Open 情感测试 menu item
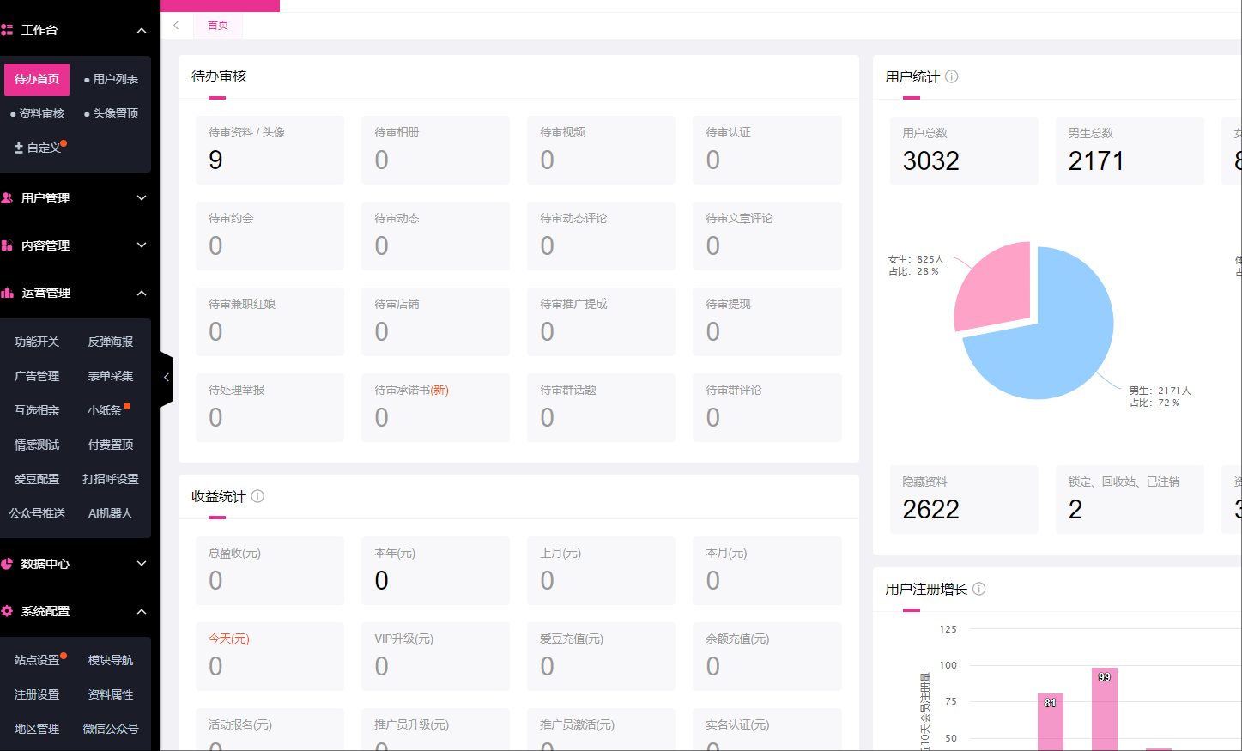The image size is (1242, 751). click(37, 445)
